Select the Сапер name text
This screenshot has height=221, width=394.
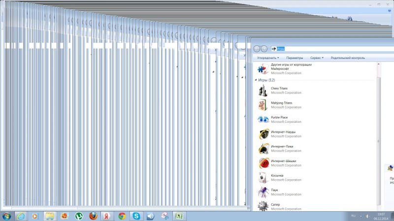click(x=275, y=204)
